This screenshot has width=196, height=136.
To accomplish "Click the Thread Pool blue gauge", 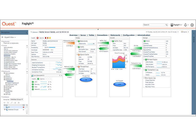I will (86, 80).
